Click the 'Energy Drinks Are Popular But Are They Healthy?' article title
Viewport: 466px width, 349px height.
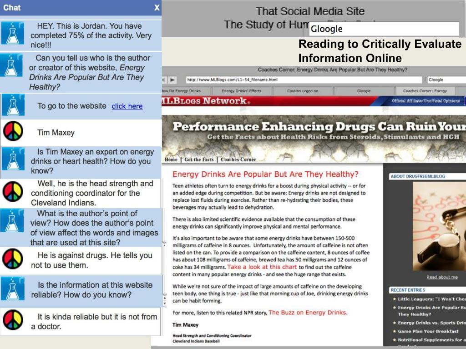tap(265, 174)
